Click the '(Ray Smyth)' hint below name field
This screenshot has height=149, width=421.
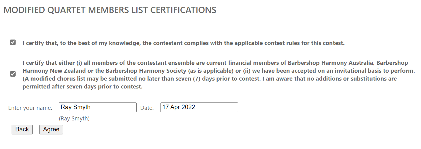pos(74,119)
